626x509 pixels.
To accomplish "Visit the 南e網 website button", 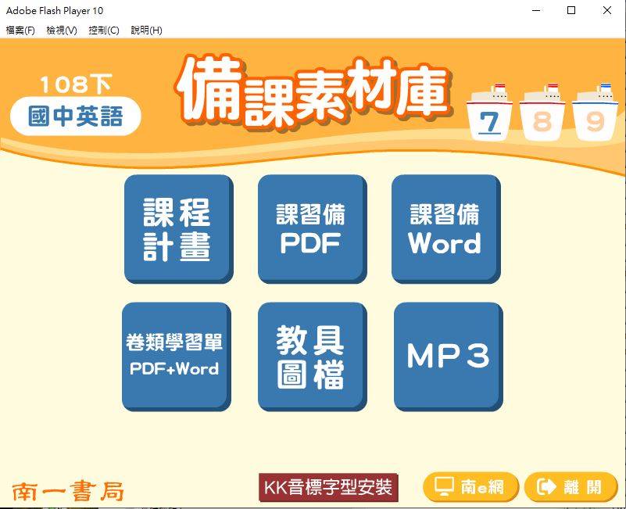I will point(470,486).
